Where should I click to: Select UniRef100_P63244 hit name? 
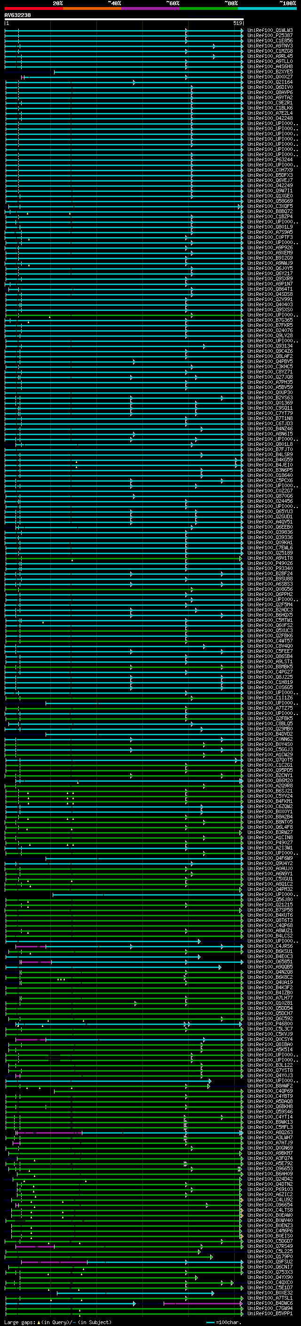coord(270,159)
